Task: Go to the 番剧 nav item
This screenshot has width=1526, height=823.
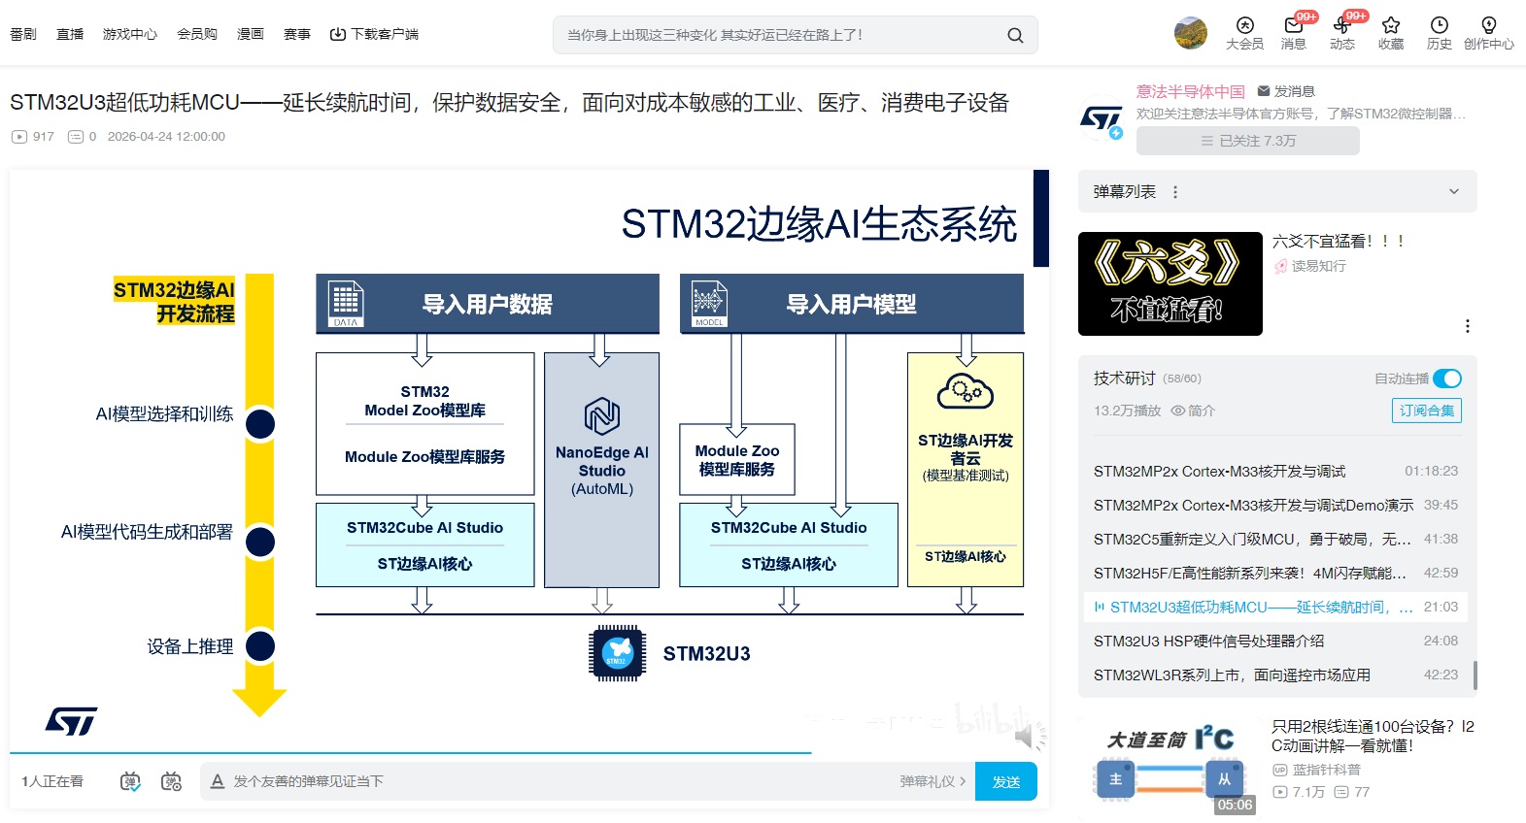Action: tap(23, 34)
